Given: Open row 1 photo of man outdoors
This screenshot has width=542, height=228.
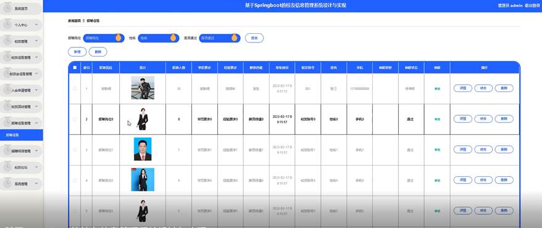Looking at the screenshot, I should coord(143,88).
